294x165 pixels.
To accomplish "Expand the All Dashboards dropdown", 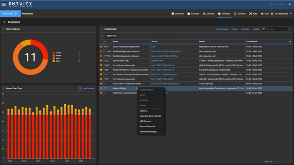I will pyautogui.click(x=282, y=13).
